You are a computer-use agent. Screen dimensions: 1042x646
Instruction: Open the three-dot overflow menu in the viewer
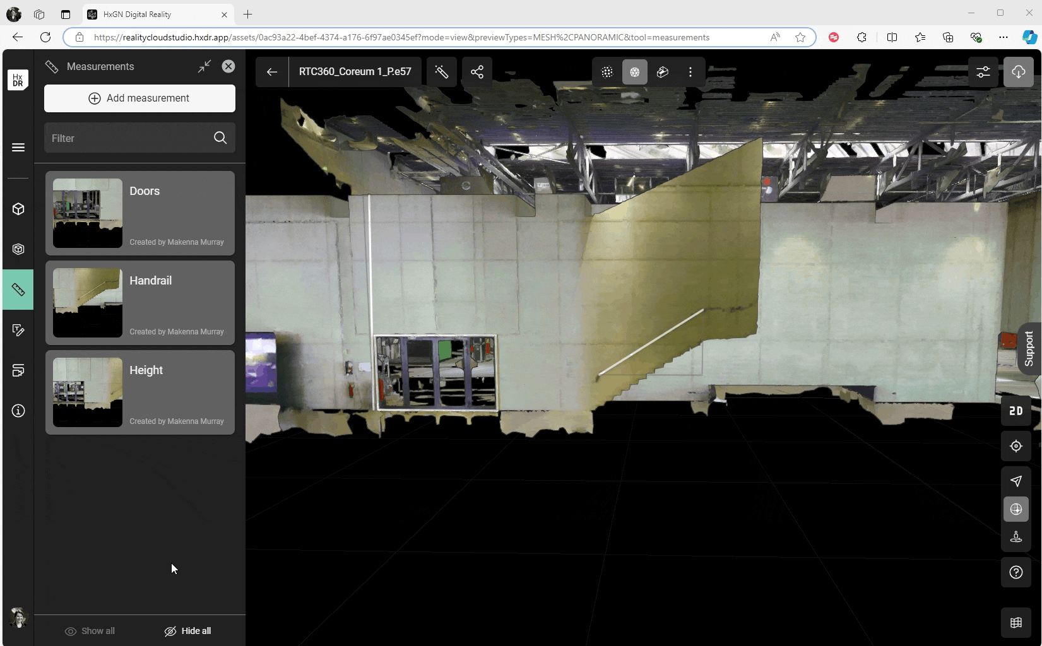690,72
